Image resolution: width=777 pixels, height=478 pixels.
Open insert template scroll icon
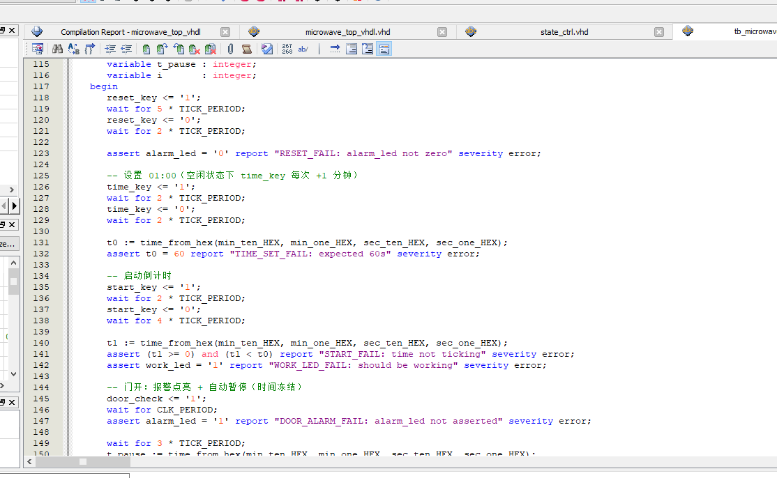tap(246, 49)
